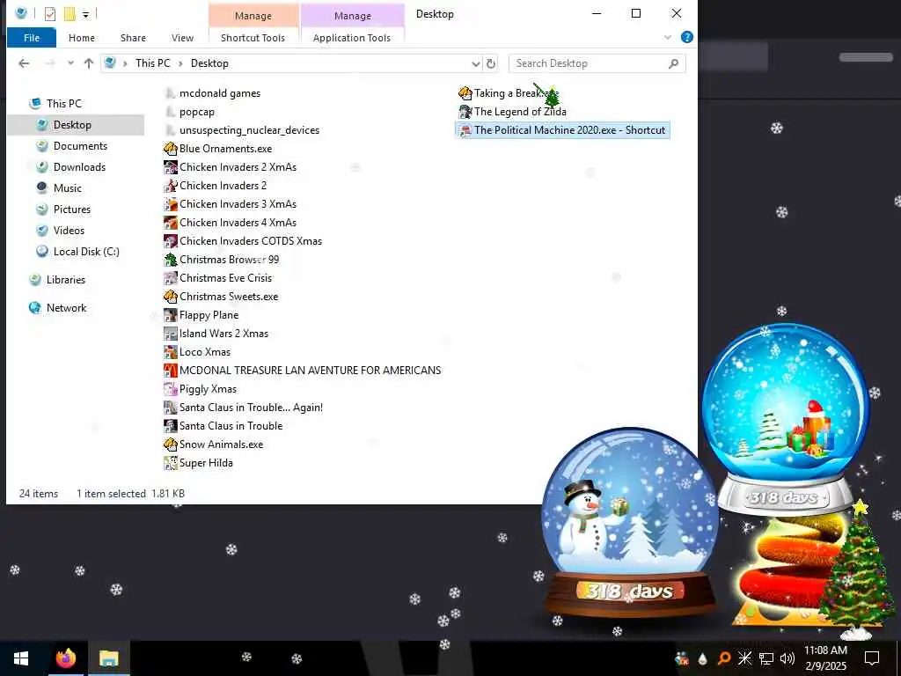Select the Christmas Eve Crisis icon
This screenshot has height=676, width=901.
(170, 278)
